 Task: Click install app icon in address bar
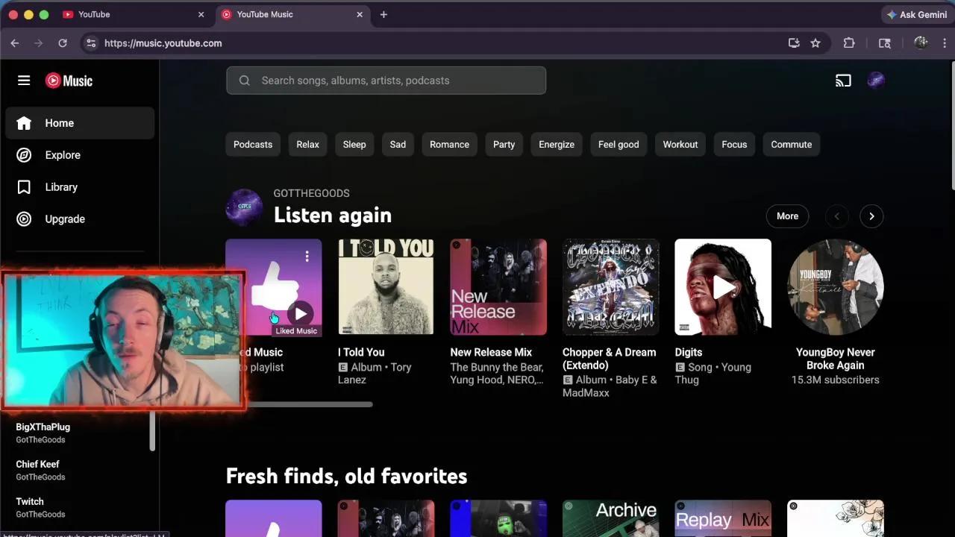794,43
